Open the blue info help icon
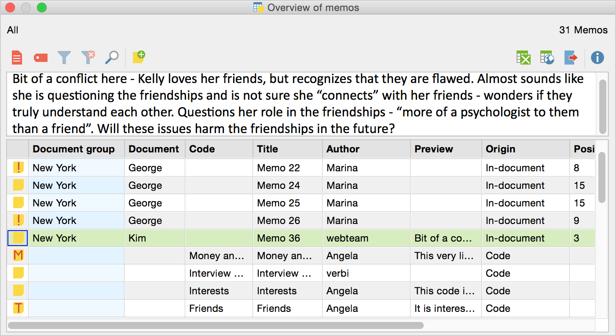Image resolution: width=616 pixels, height=336 pixels. (597, 57)
